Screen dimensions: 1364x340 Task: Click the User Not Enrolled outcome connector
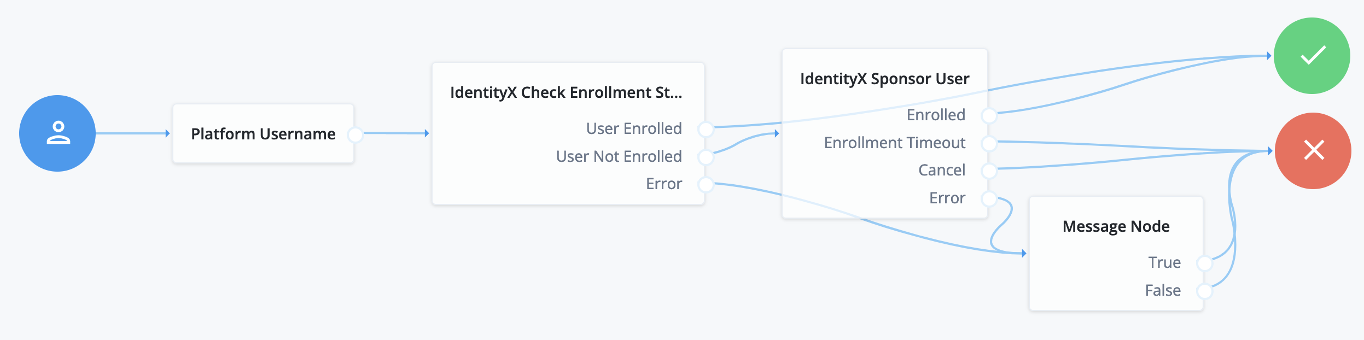click(706, 157)
